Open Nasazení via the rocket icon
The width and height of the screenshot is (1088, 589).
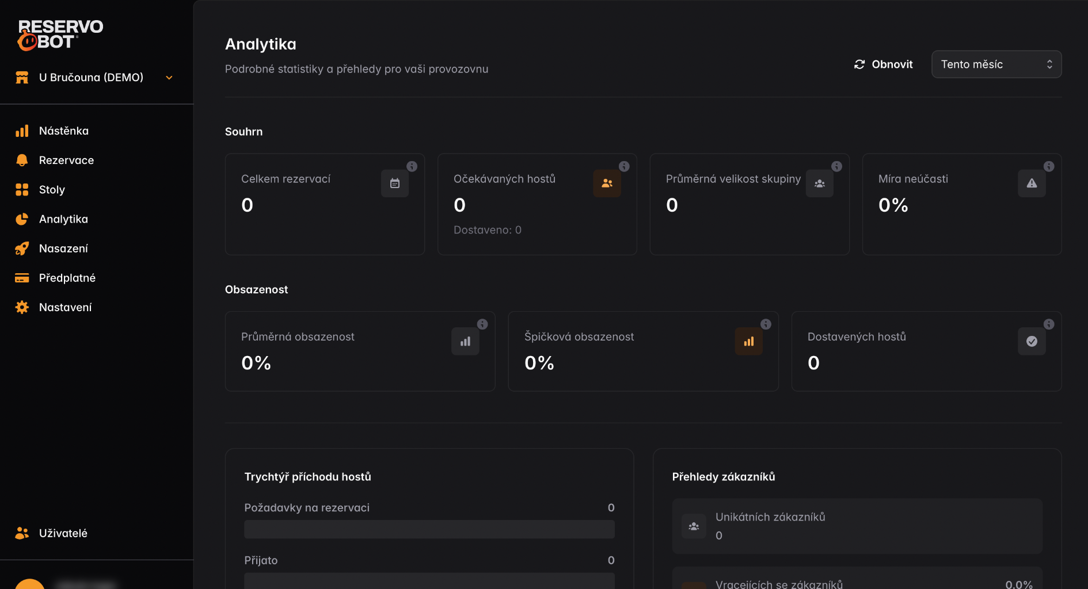22,248
